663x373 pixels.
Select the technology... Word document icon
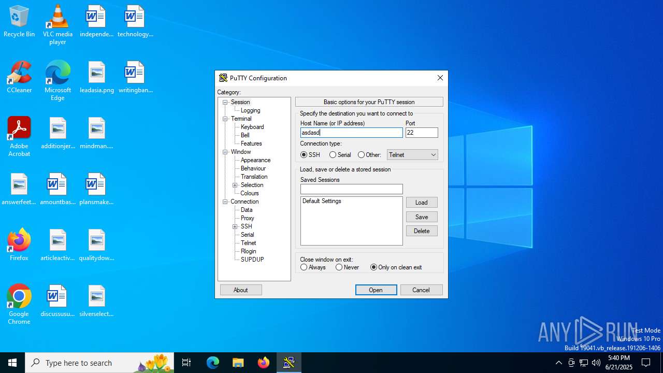tap(135, 22)
